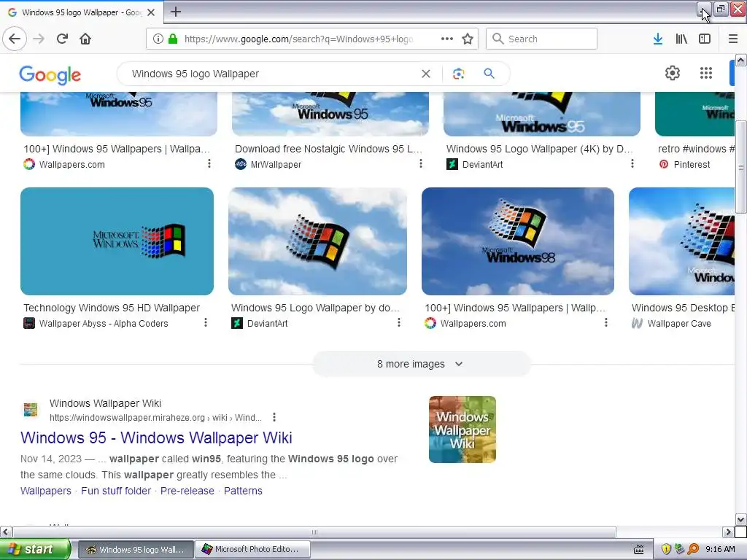Click in the browser Search box
Viewport: 747px width, 560px height.
(542, 39)
